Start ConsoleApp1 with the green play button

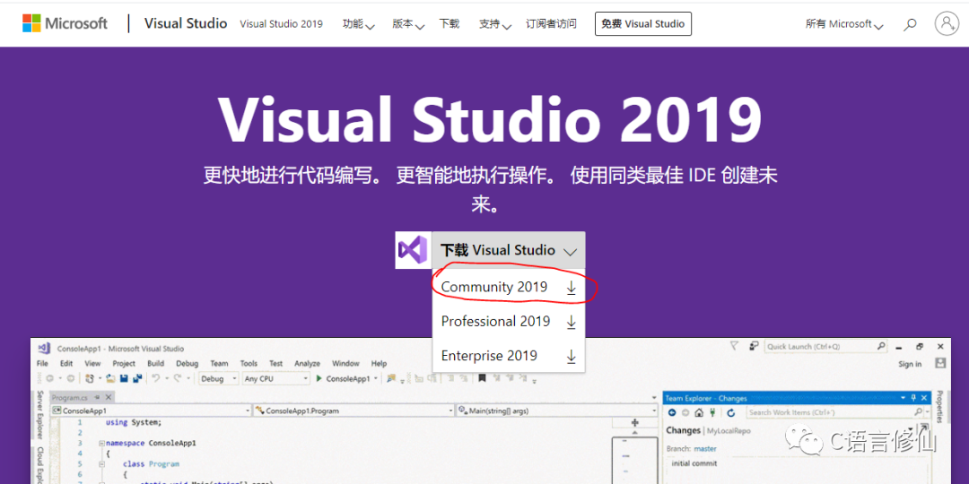tap(319, 378)
